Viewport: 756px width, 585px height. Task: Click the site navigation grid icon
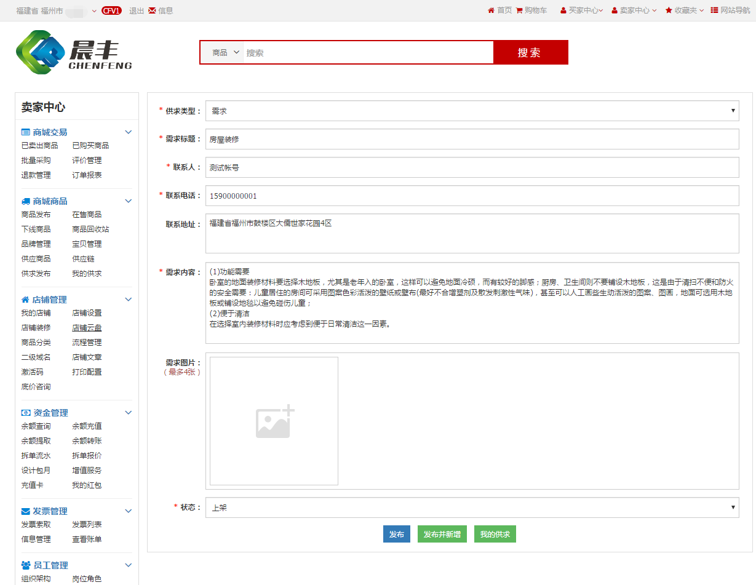coord(714,10)
